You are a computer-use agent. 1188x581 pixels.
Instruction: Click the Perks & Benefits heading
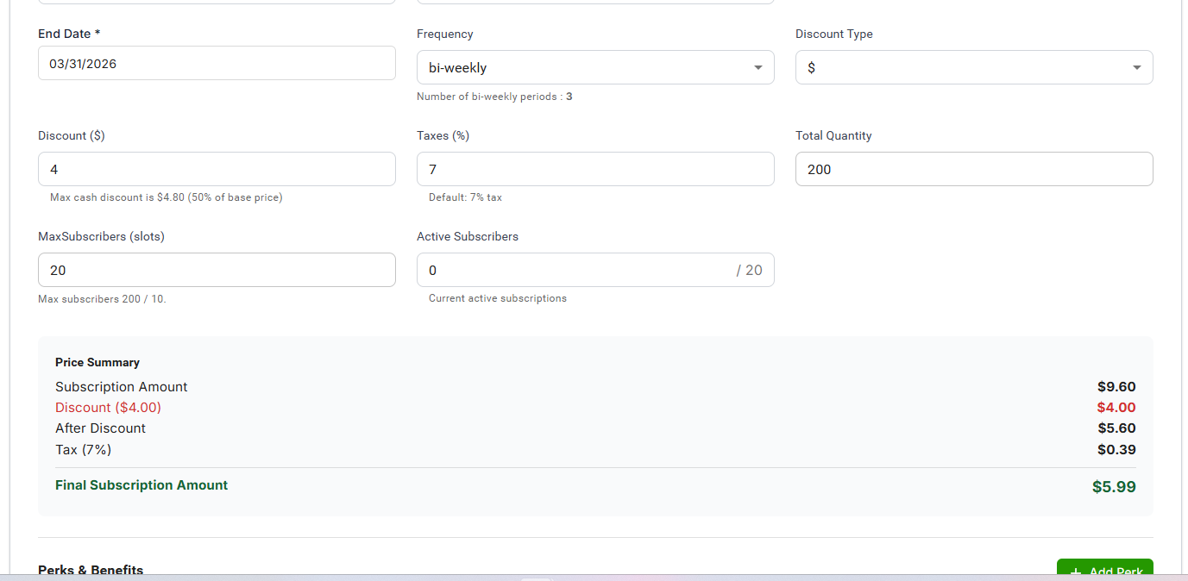tap(91, 570)
